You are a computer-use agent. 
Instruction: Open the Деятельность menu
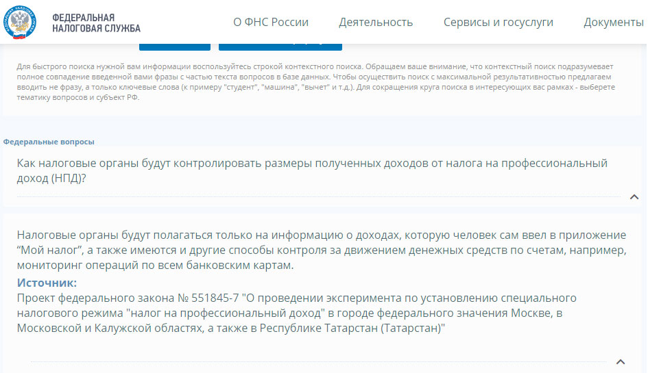376,23
